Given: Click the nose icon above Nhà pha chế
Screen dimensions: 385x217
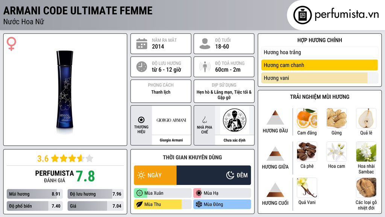Looking at the screenshot, I should [204, 120].
